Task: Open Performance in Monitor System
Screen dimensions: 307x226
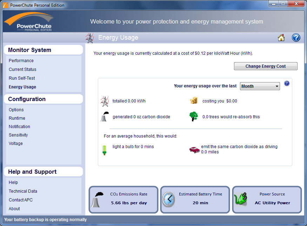Action: [x=21, y=60]
